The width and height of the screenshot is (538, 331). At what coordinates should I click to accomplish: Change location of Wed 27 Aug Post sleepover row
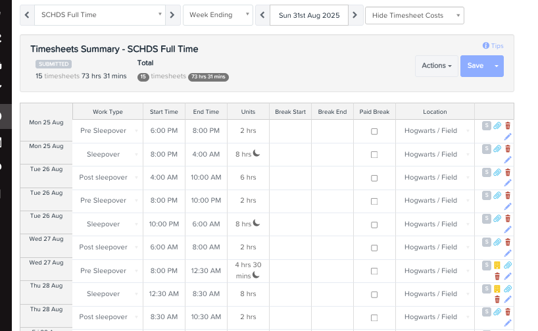click(x=435, y=247)
